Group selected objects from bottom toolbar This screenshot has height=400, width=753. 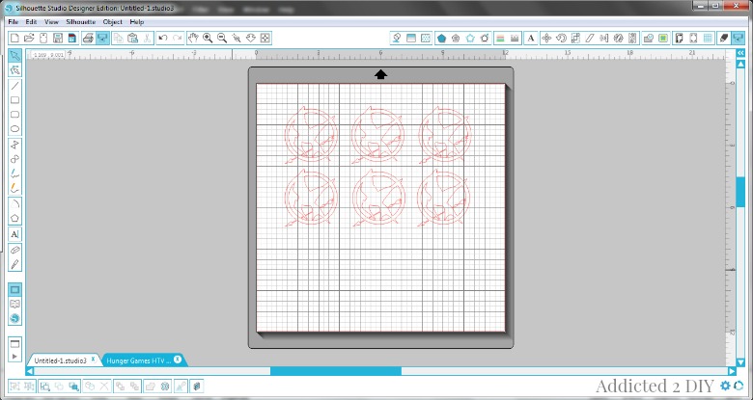click(x=14, y=387)
